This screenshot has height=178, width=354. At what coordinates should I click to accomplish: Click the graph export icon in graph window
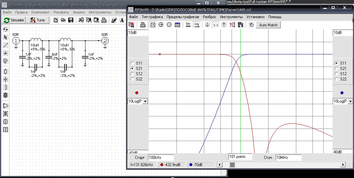(131, 25)
